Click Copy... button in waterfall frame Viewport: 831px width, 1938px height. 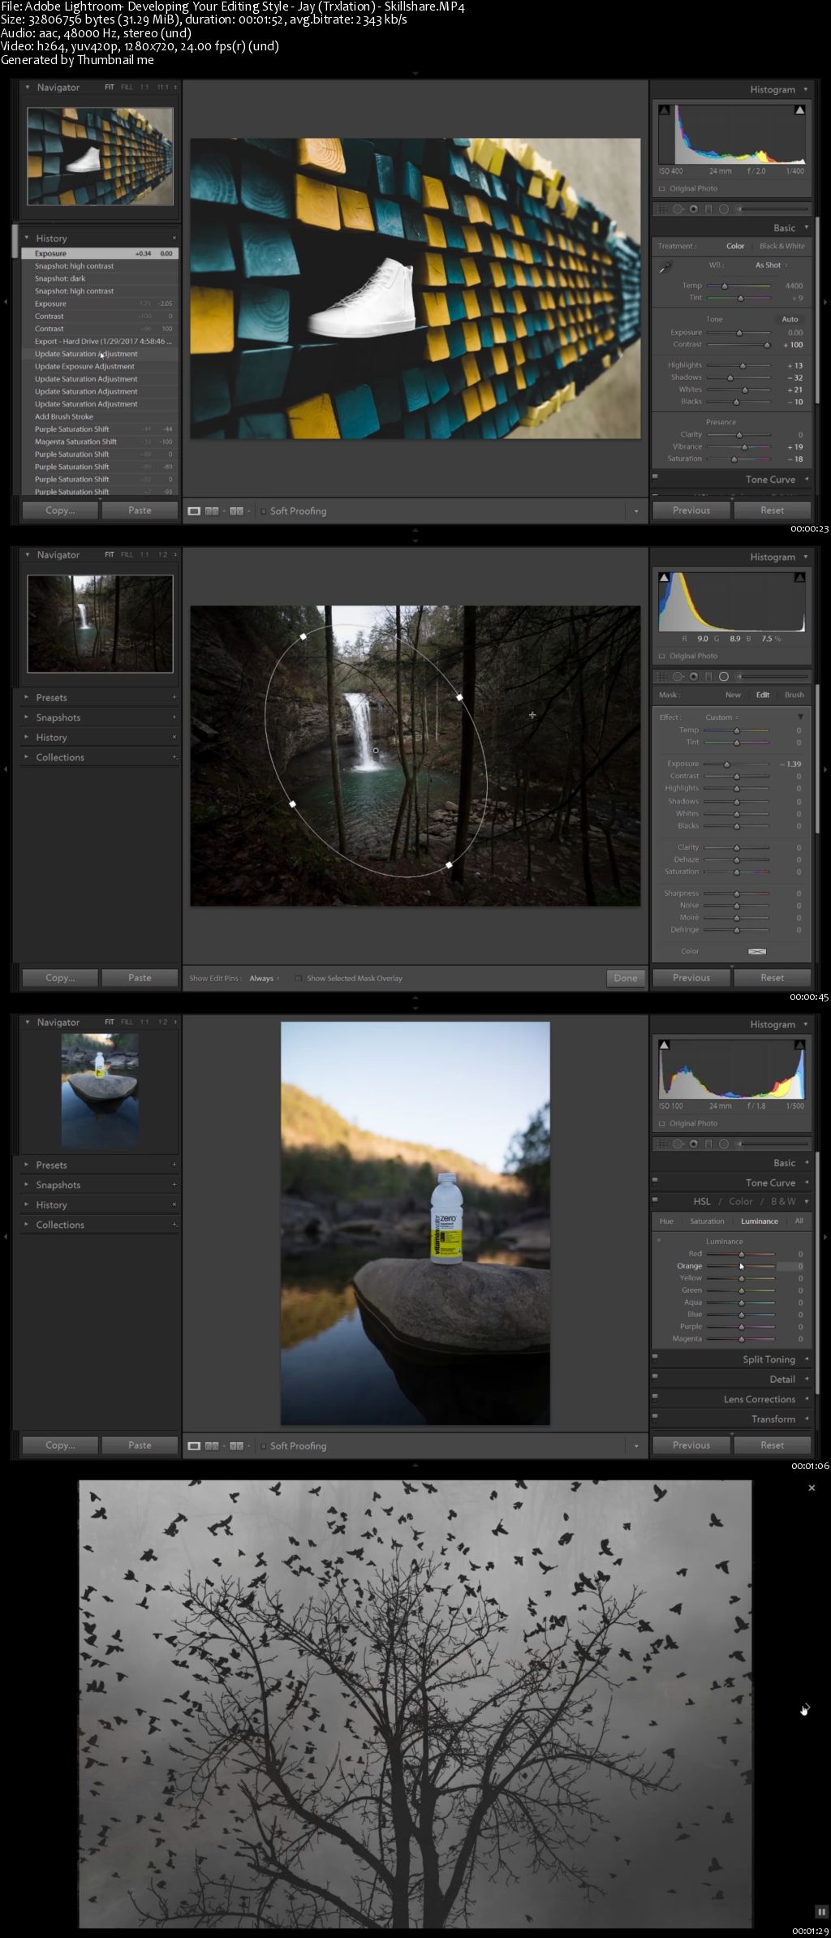(60, 978)
